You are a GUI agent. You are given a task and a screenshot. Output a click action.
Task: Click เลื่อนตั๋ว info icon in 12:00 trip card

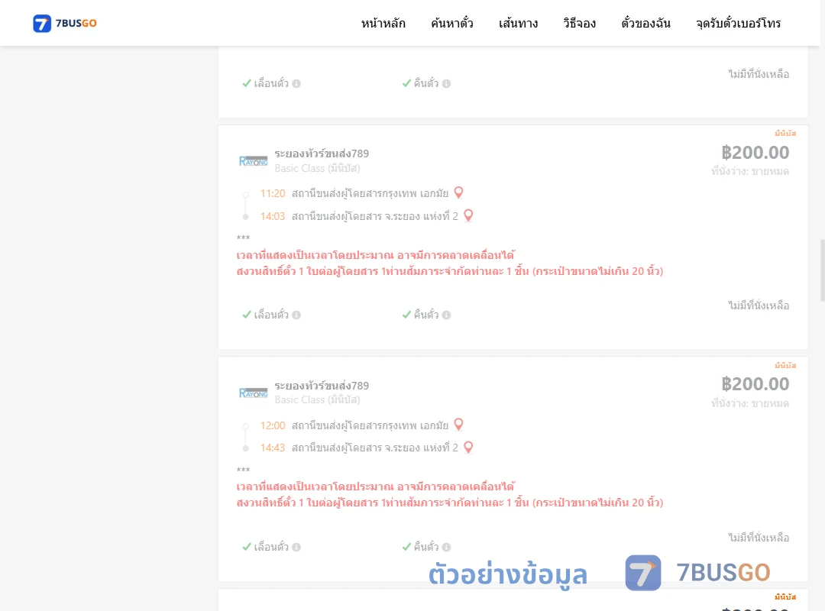point(296,547)
